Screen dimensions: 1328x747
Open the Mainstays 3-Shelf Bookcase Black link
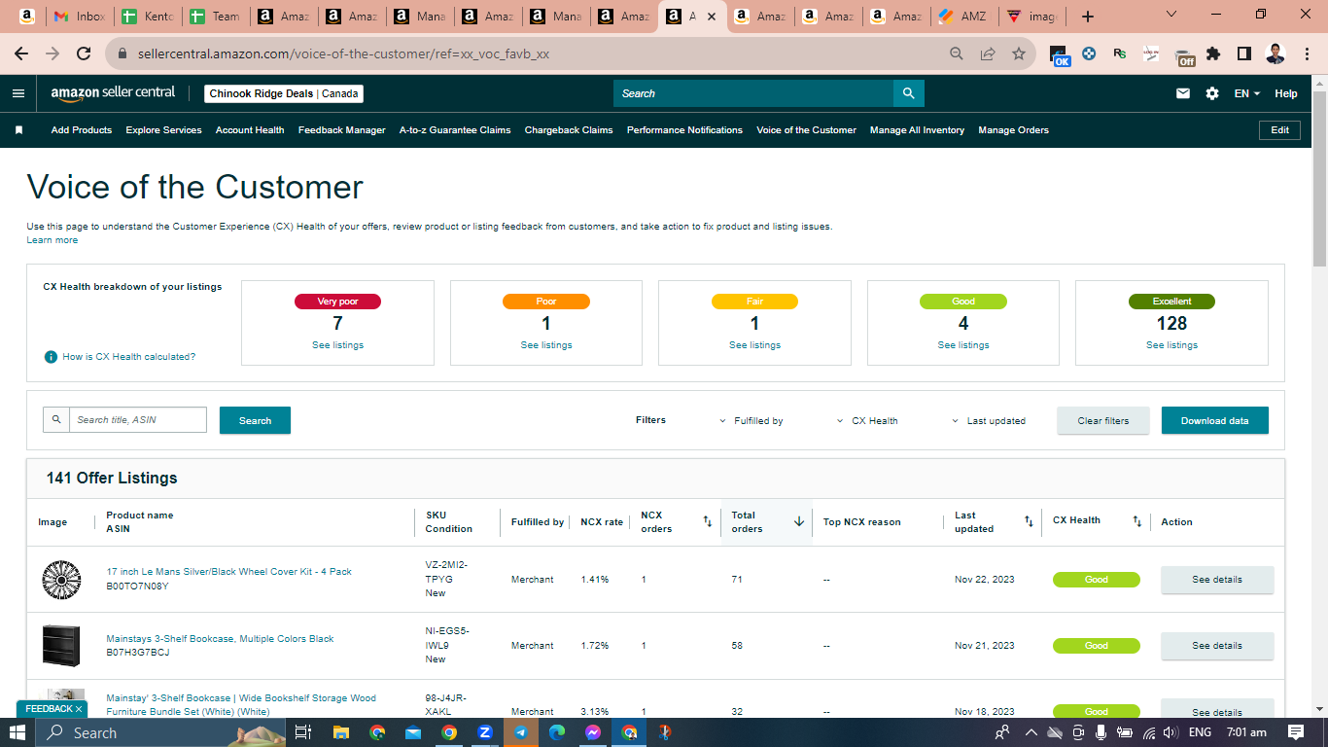click(x=220, y=639)
